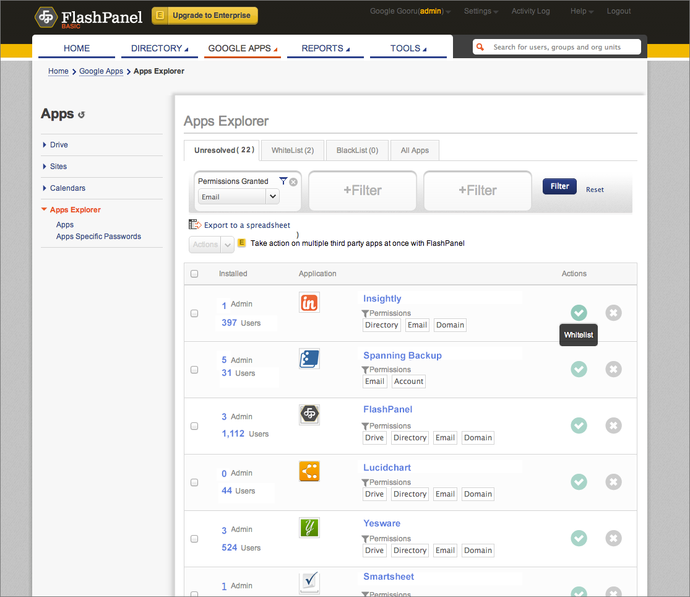690x597 pixels.
Task: Check the Lucidchart row checkbox
Action: [194, 482]
